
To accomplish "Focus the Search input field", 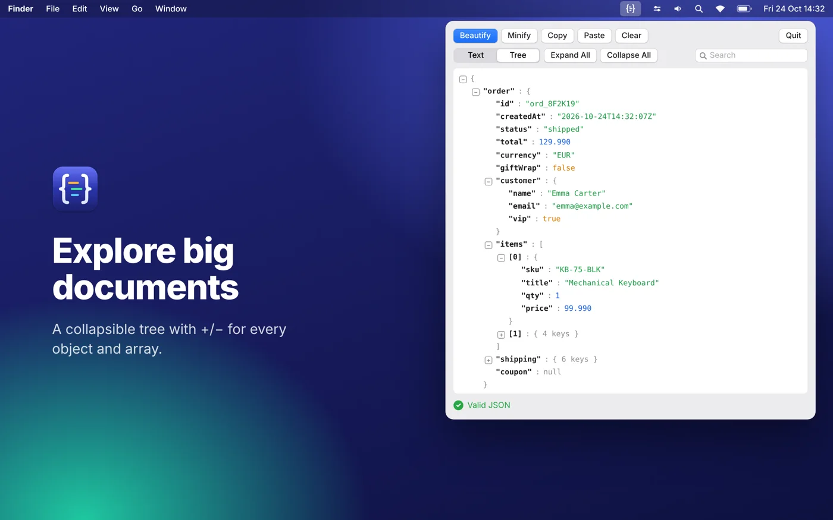I will point(751,55).
